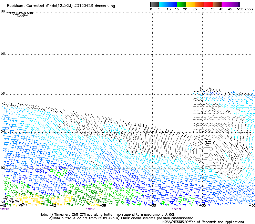Click the legend tick label '25'
The image size is (255, 224).
tap(195, 9)
